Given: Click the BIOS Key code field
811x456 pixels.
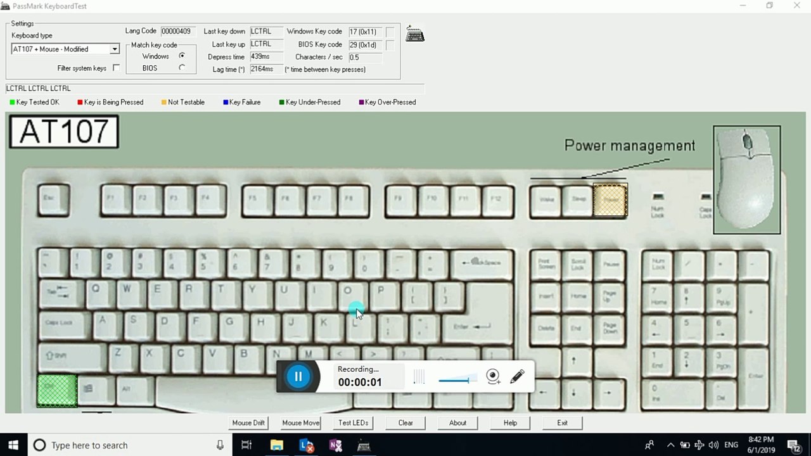Looking at the screenshot, I should [x=365, y=45].
